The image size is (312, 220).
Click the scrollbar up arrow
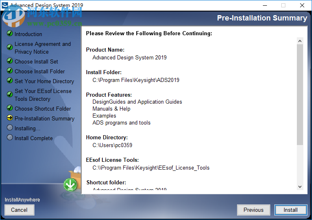coord(300,41)
